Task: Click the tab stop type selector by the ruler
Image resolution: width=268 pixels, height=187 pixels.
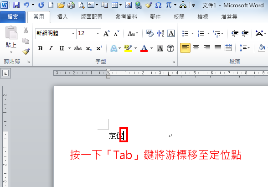Action: pyautogui.click(x=5, y=73)
